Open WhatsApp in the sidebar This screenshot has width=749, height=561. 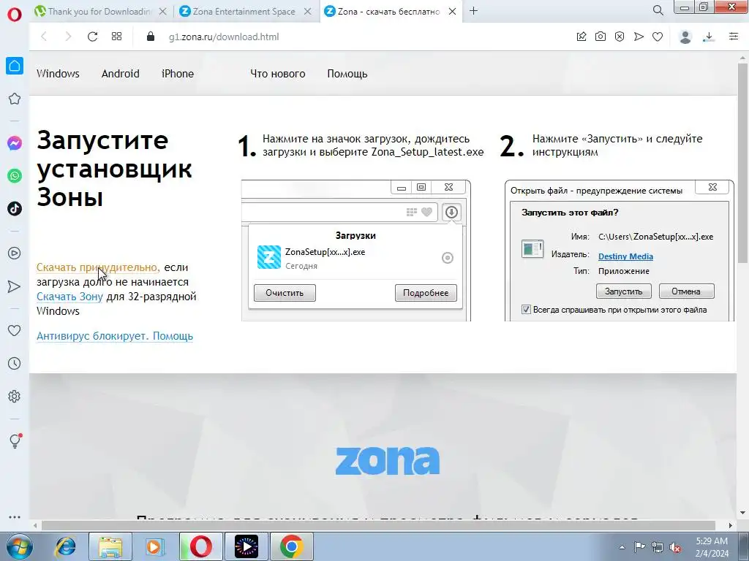pyautogui.click(x=15, y=176)
